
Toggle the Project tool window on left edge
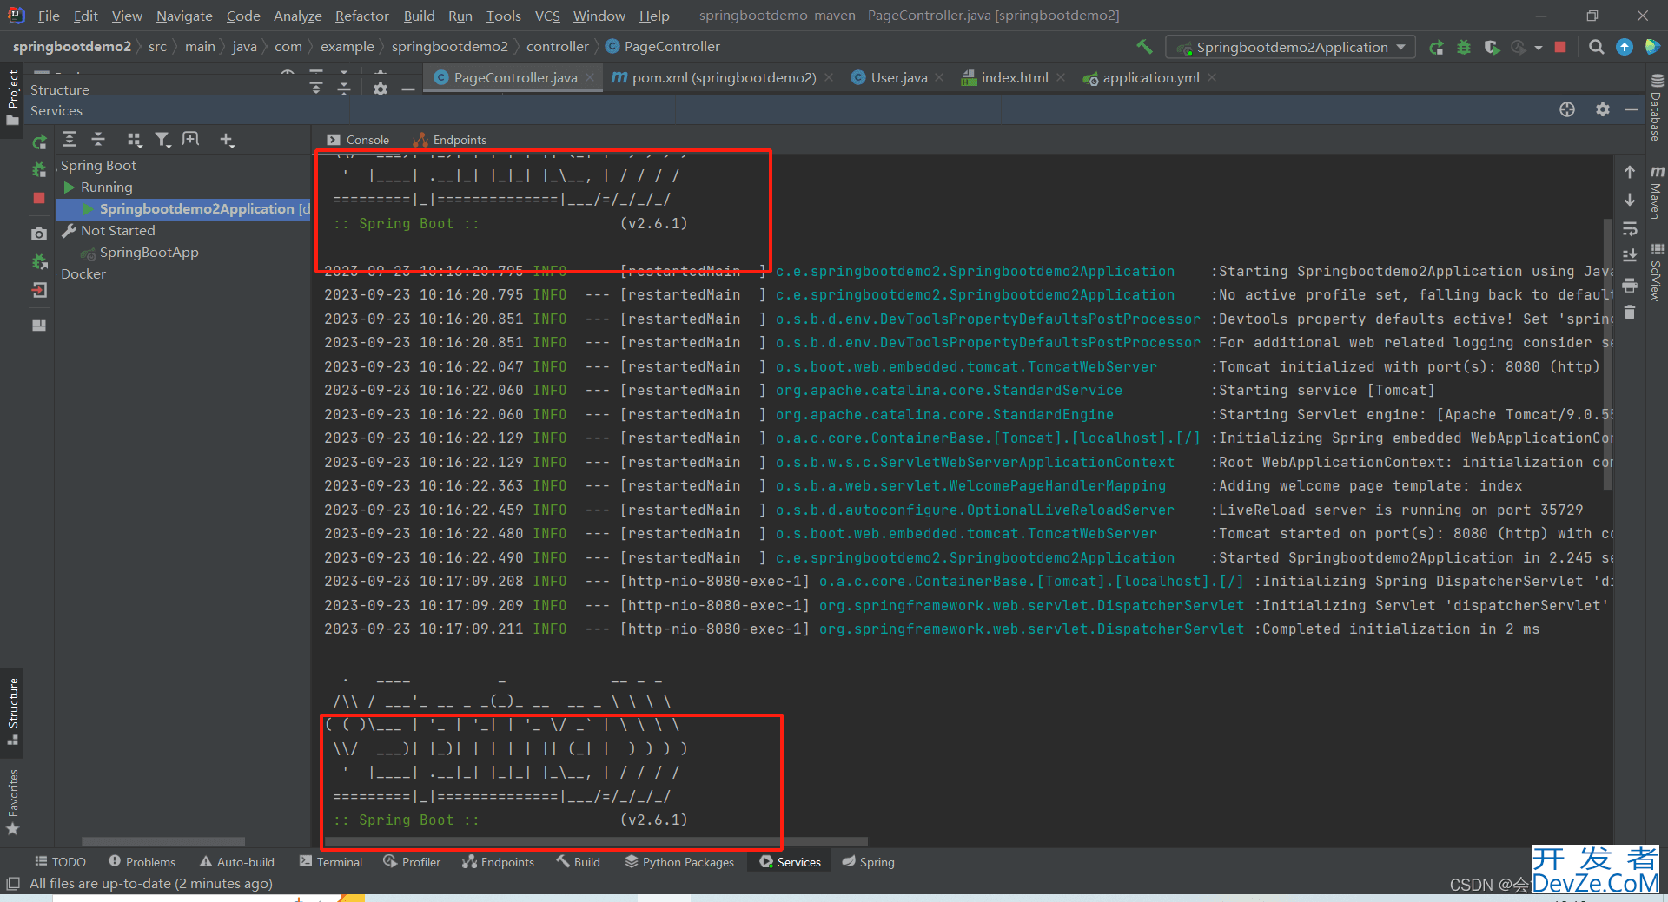(x=12, y=97)
